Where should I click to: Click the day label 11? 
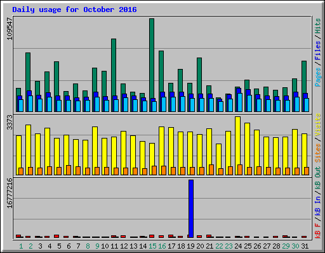click(x=114, y=246)
